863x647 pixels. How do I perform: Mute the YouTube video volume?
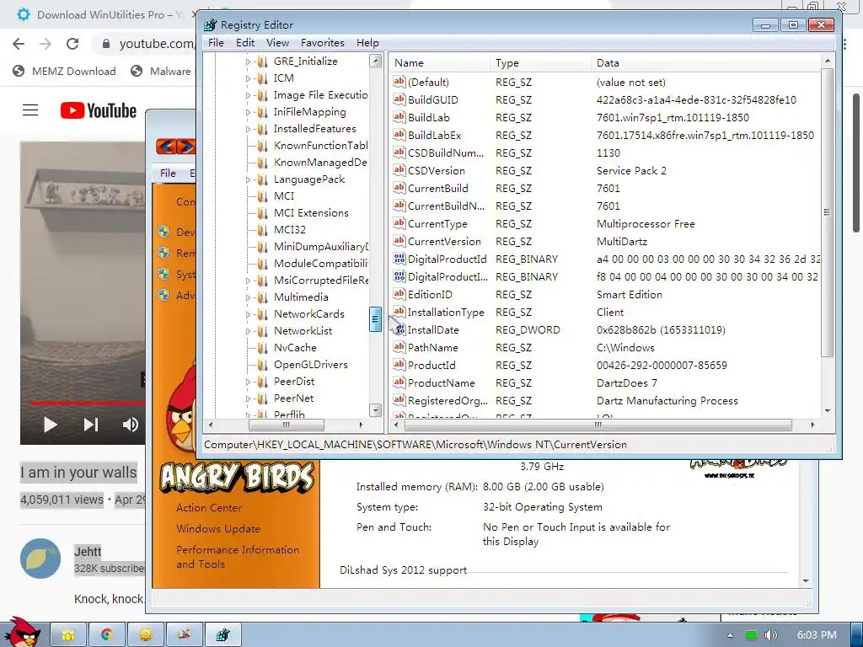(131, 425)
